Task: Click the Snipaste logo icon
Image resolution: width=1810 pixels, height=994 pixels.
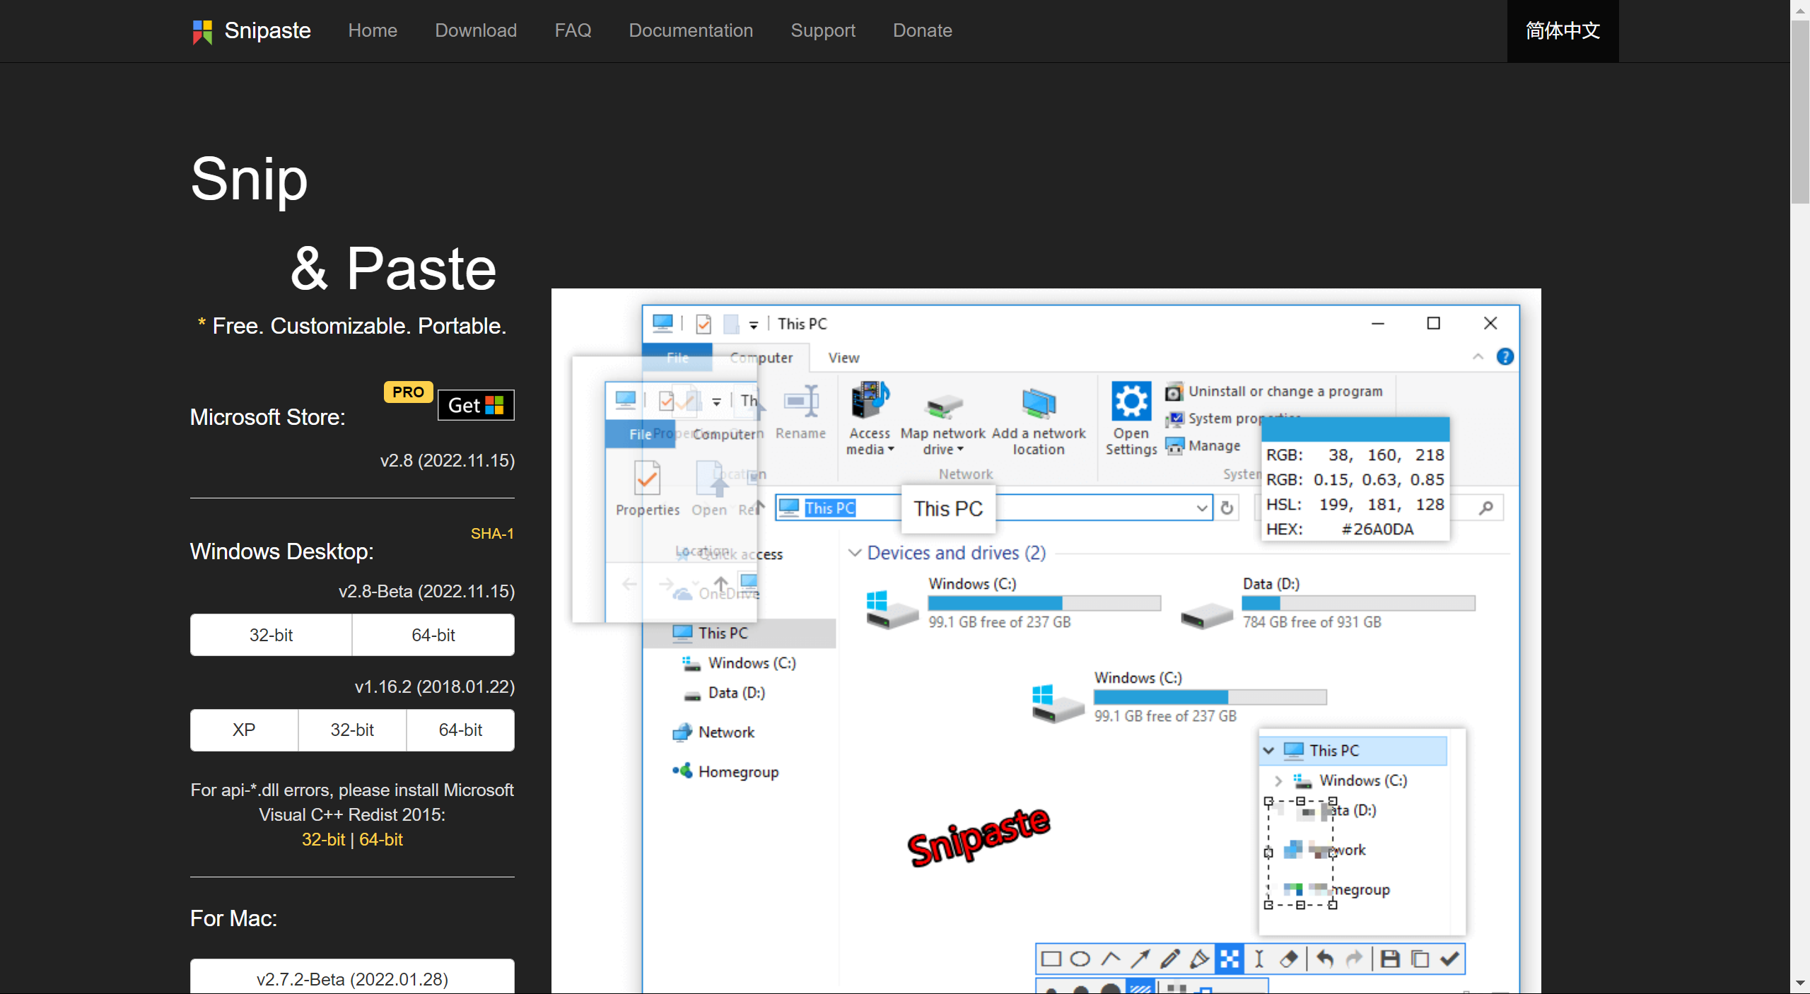Action: pyautogui.click(x=202, y=31)
